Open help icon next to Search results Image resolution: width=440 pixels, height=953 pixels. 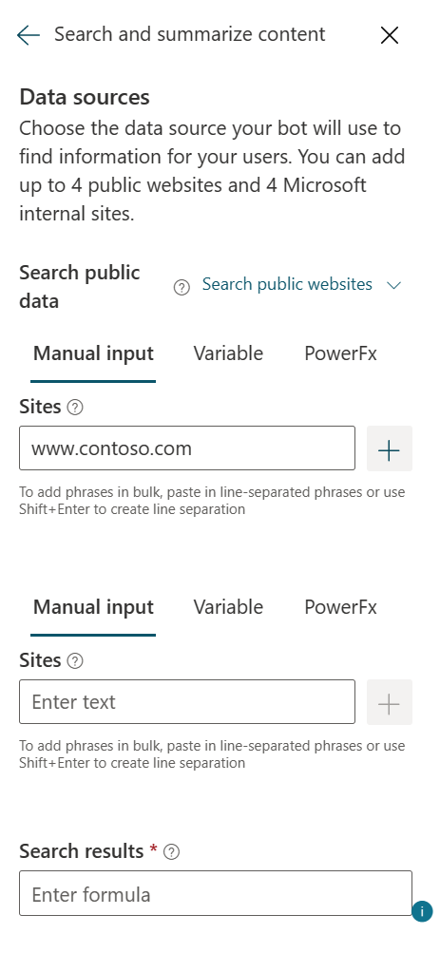click(x=172, y=852)
